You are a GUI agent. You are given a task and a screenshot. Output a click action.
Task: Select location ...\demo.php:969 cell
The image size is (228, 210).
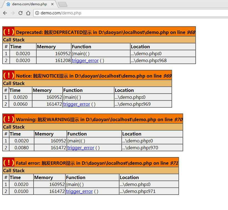[x=143, y=104]
